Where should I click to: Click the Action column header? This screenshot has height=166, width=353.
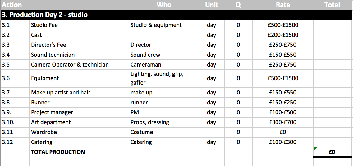(x=12, y=5)
